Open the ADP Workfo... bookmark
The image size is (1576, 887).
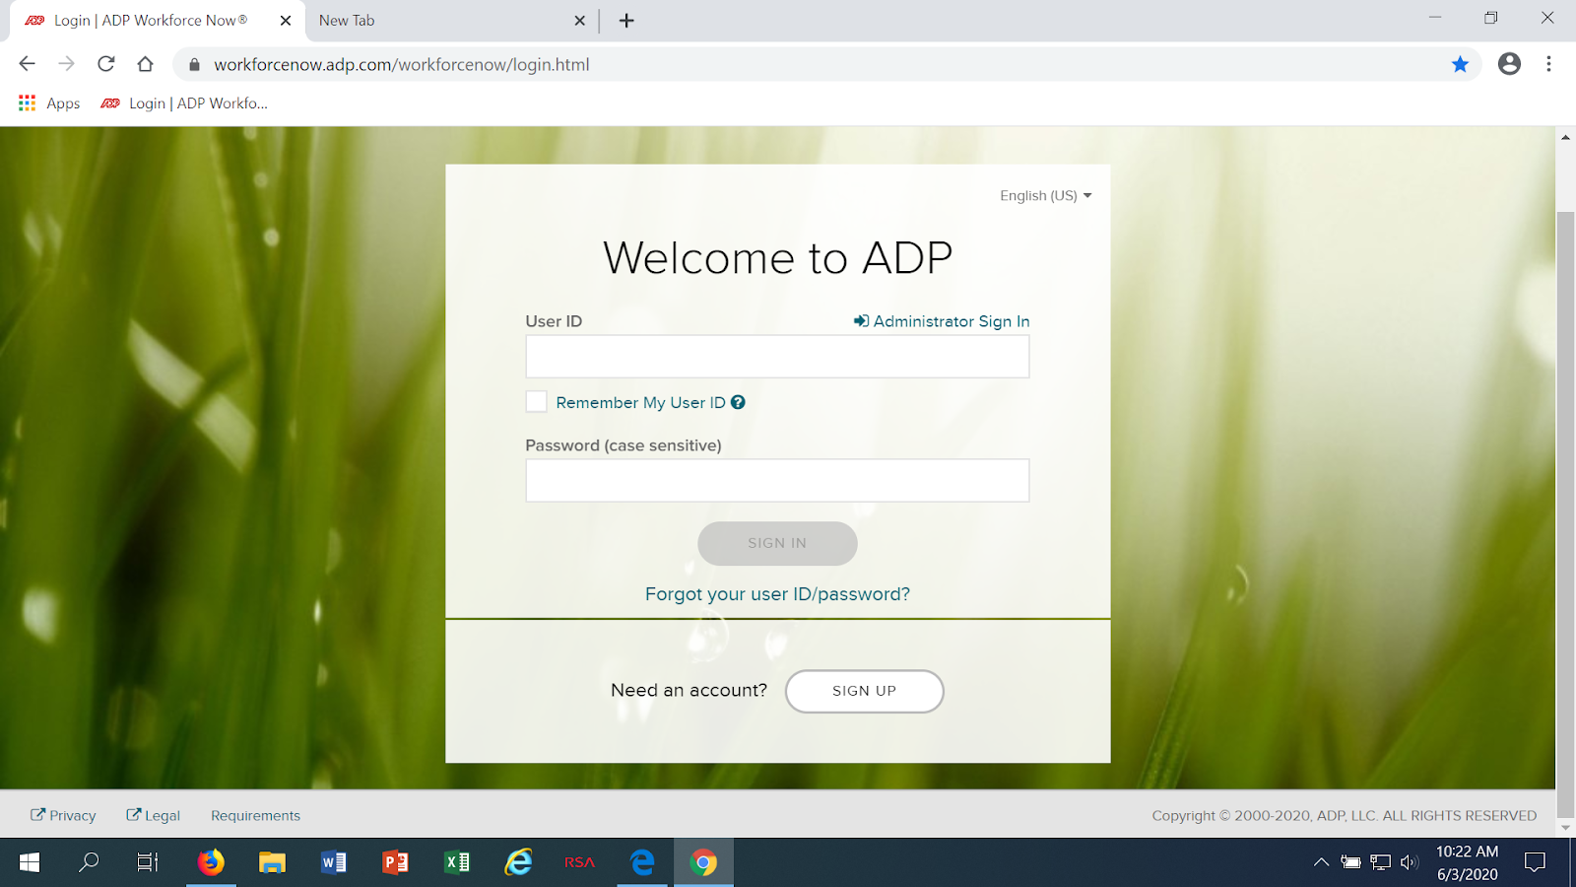coord(184,103)
